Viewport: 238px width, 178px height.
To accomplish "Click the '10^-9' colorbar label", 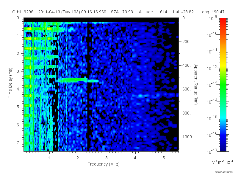I will click(x=213, y=18).
